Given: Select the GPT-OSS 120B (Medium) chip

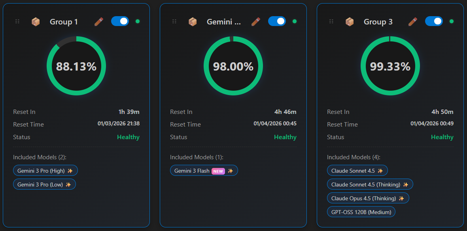Looking at the screenshot, I should point(361,212).
